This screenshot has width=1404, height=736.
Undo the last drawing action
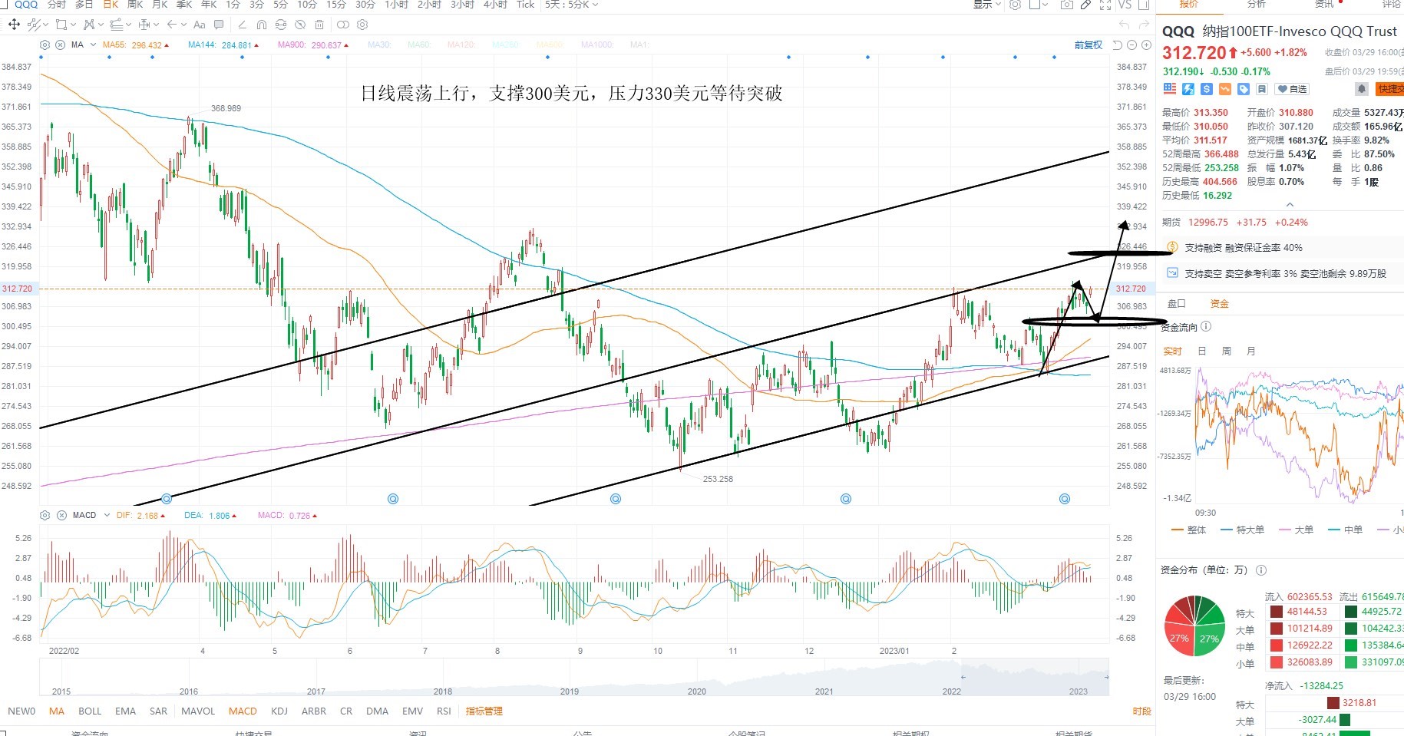point(1123,25)
